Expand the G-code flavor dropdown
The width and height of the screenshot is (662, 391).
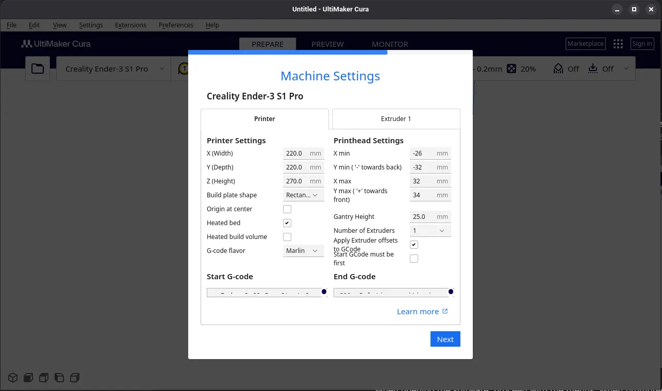coord(304,251)
